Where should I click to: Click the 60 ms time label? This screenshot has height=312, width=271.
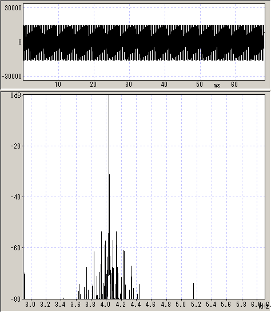tap(234, 85)
